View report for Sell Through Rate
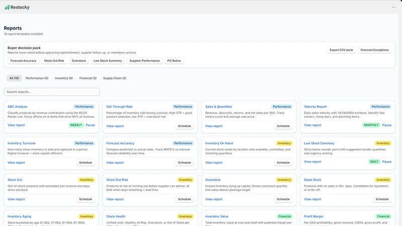The image size is (402, 226). (115, 126)
